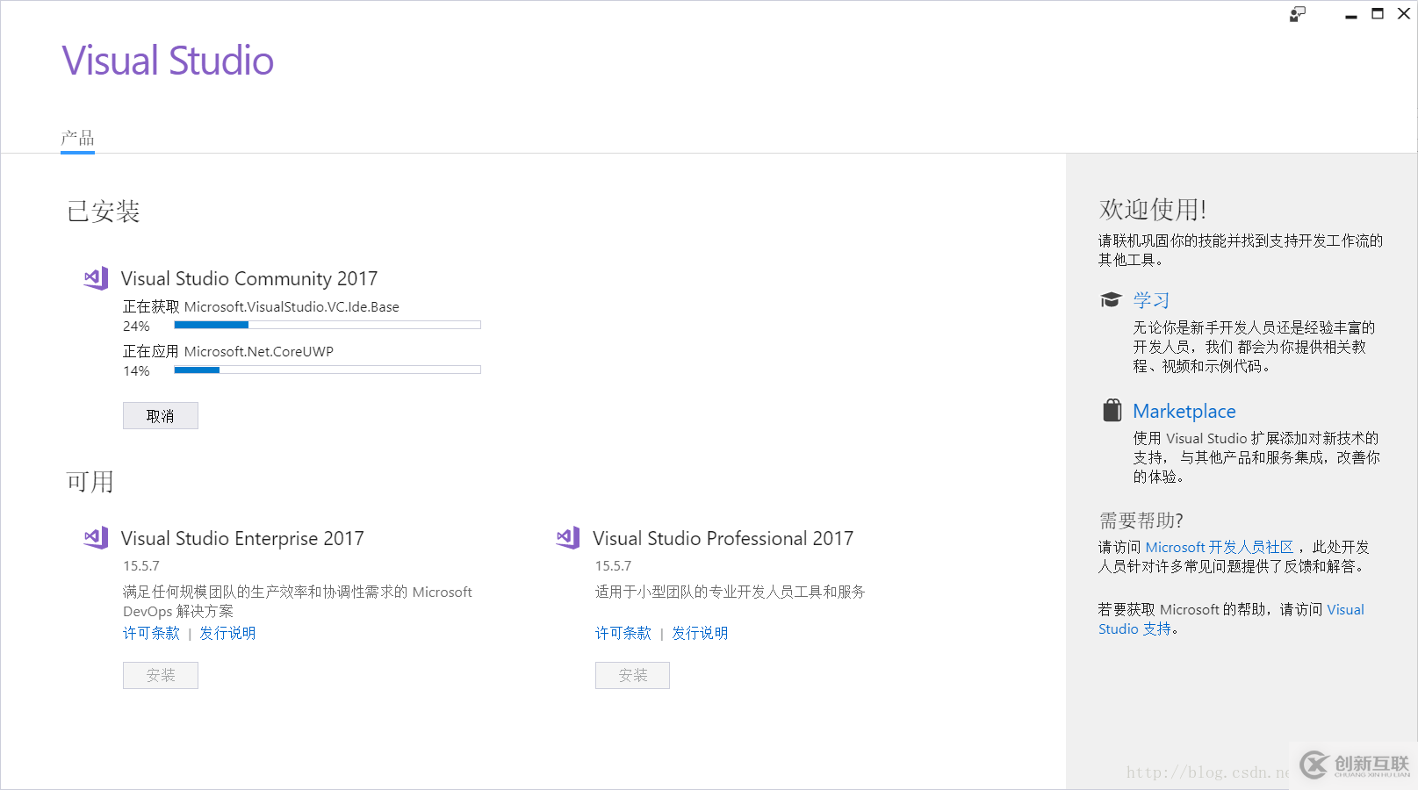Click the Marketplace shopping bag icon
Viewport: 1418px width, 790px height.
1112,410
